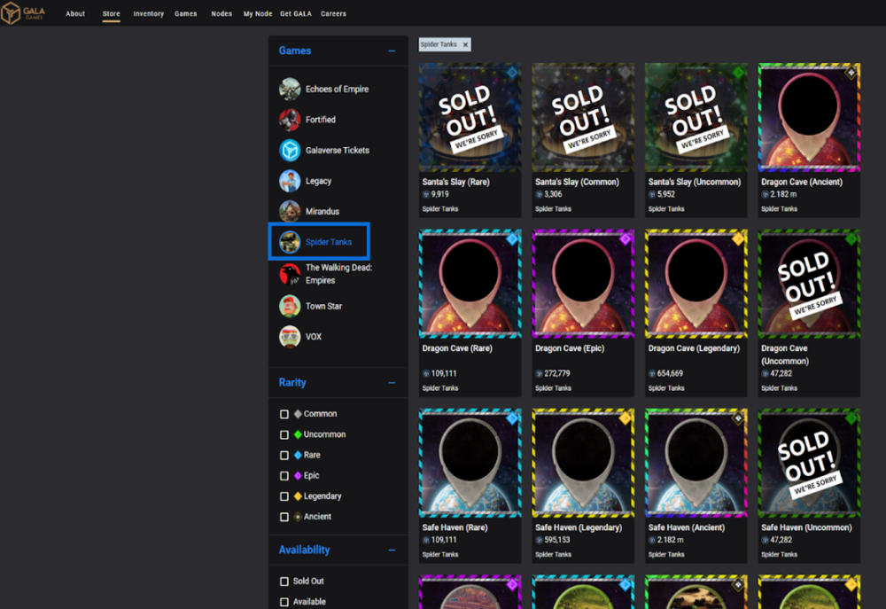Open the Dragon Cave (Legendary) thumbnail
Image resolution: width=886 pixels, height=609 pixels.
click(x=696, y=284)
